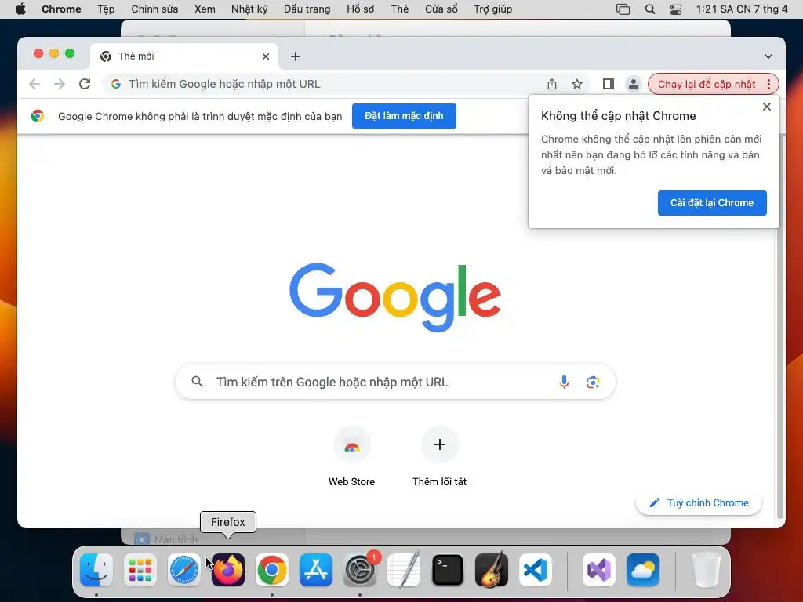Image resolution: width=803 pixels, height=602 pixels.
Task: Open the Trợ giúp menu
Action: pyautogui.click(x=493, y=9)
